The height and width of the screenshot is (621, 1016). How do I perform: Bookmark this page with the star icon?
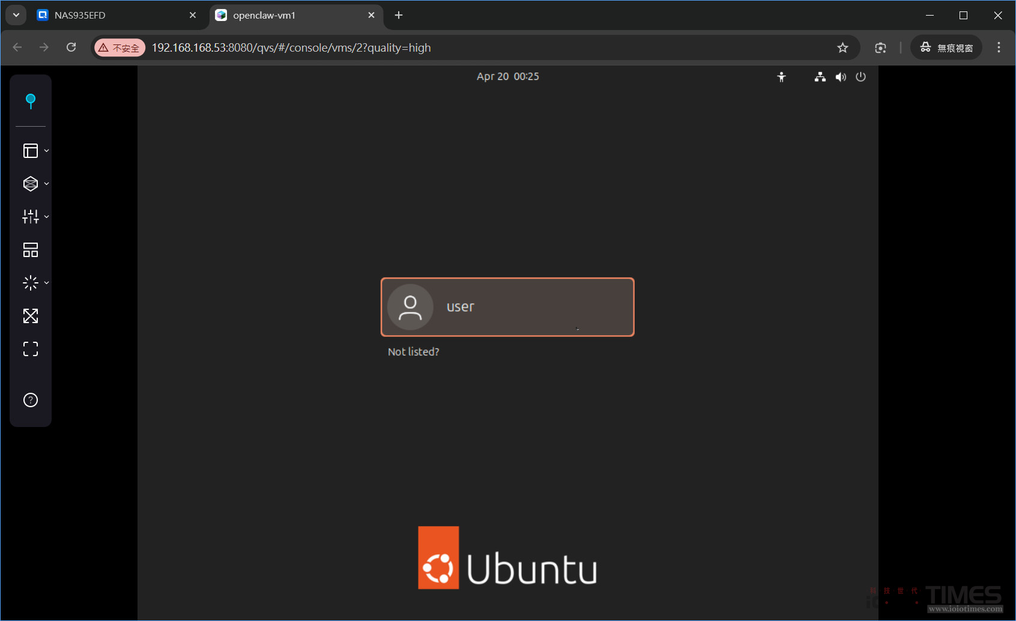(842, 48)
